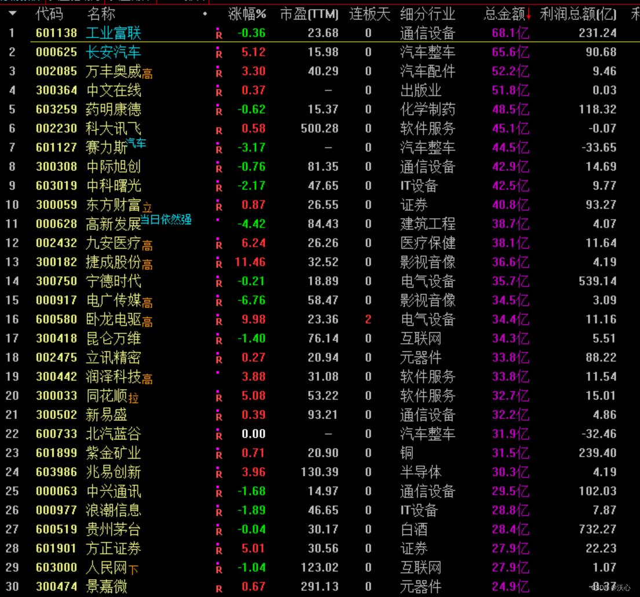Click the R marker for 卧龙电驱
The height and width of the screenshot is (597, 640).
pos(219,320)
